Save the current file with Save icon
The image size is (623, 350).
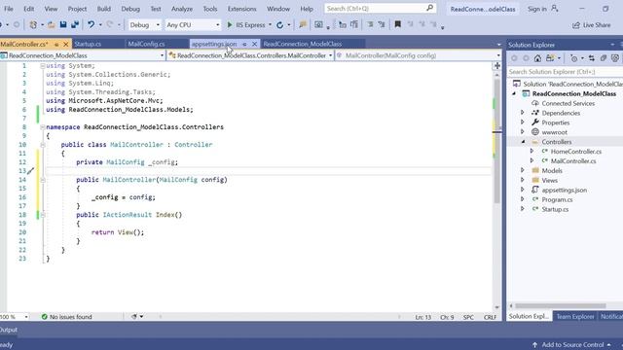pyautogui.click(x=63, y=24)
